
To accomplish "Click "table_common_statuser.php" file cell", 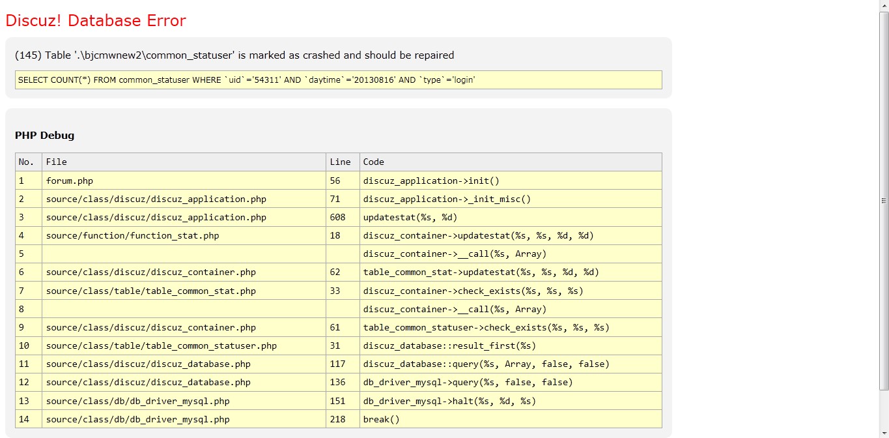I will click(184, 345).
